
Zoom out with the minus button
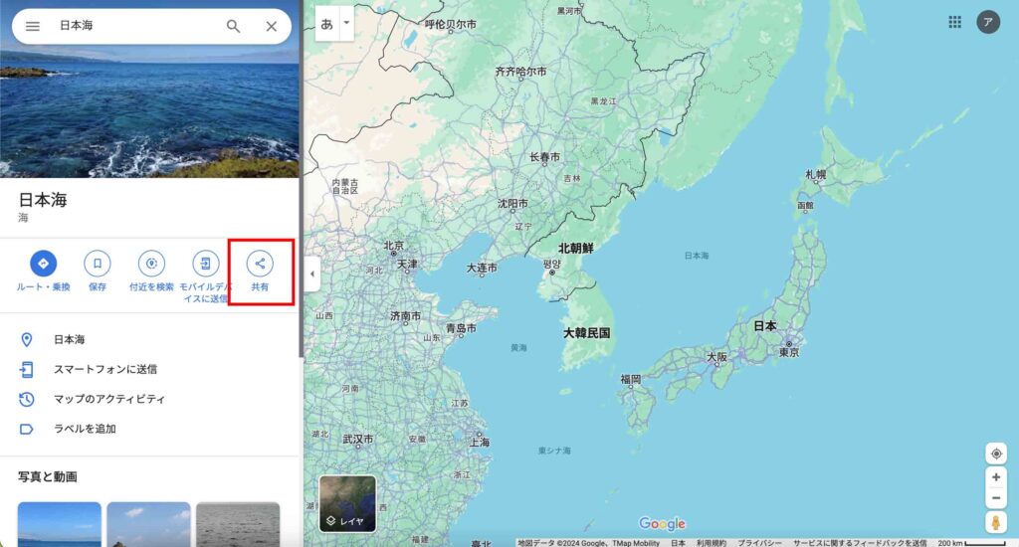(x=996, y=498)
